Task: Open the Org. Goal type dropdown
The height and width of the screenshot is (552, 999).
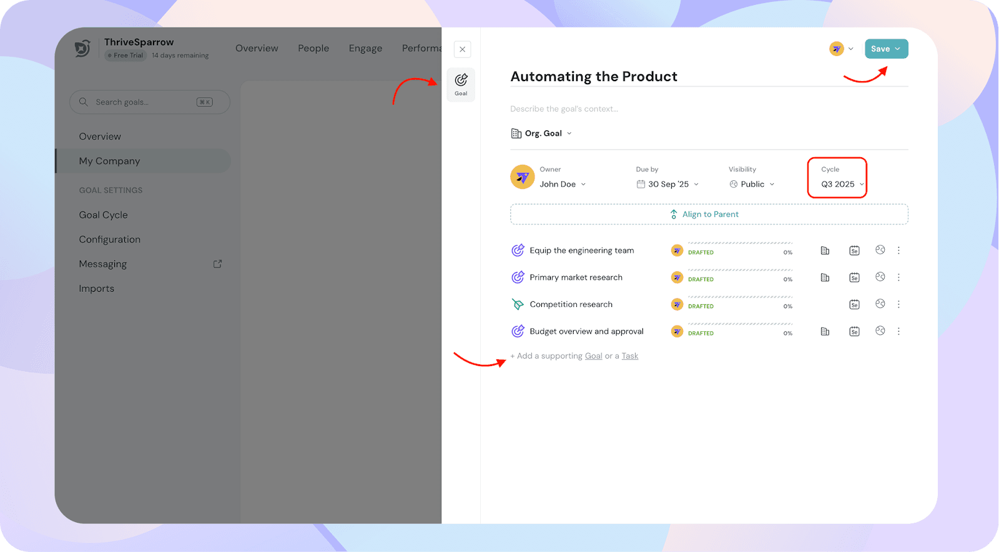Action: coord(541,133)
